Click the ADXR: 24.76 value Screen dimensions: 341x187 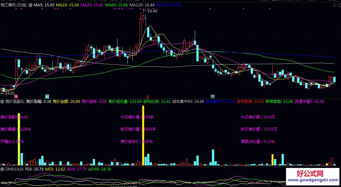(x=99, y=169)
